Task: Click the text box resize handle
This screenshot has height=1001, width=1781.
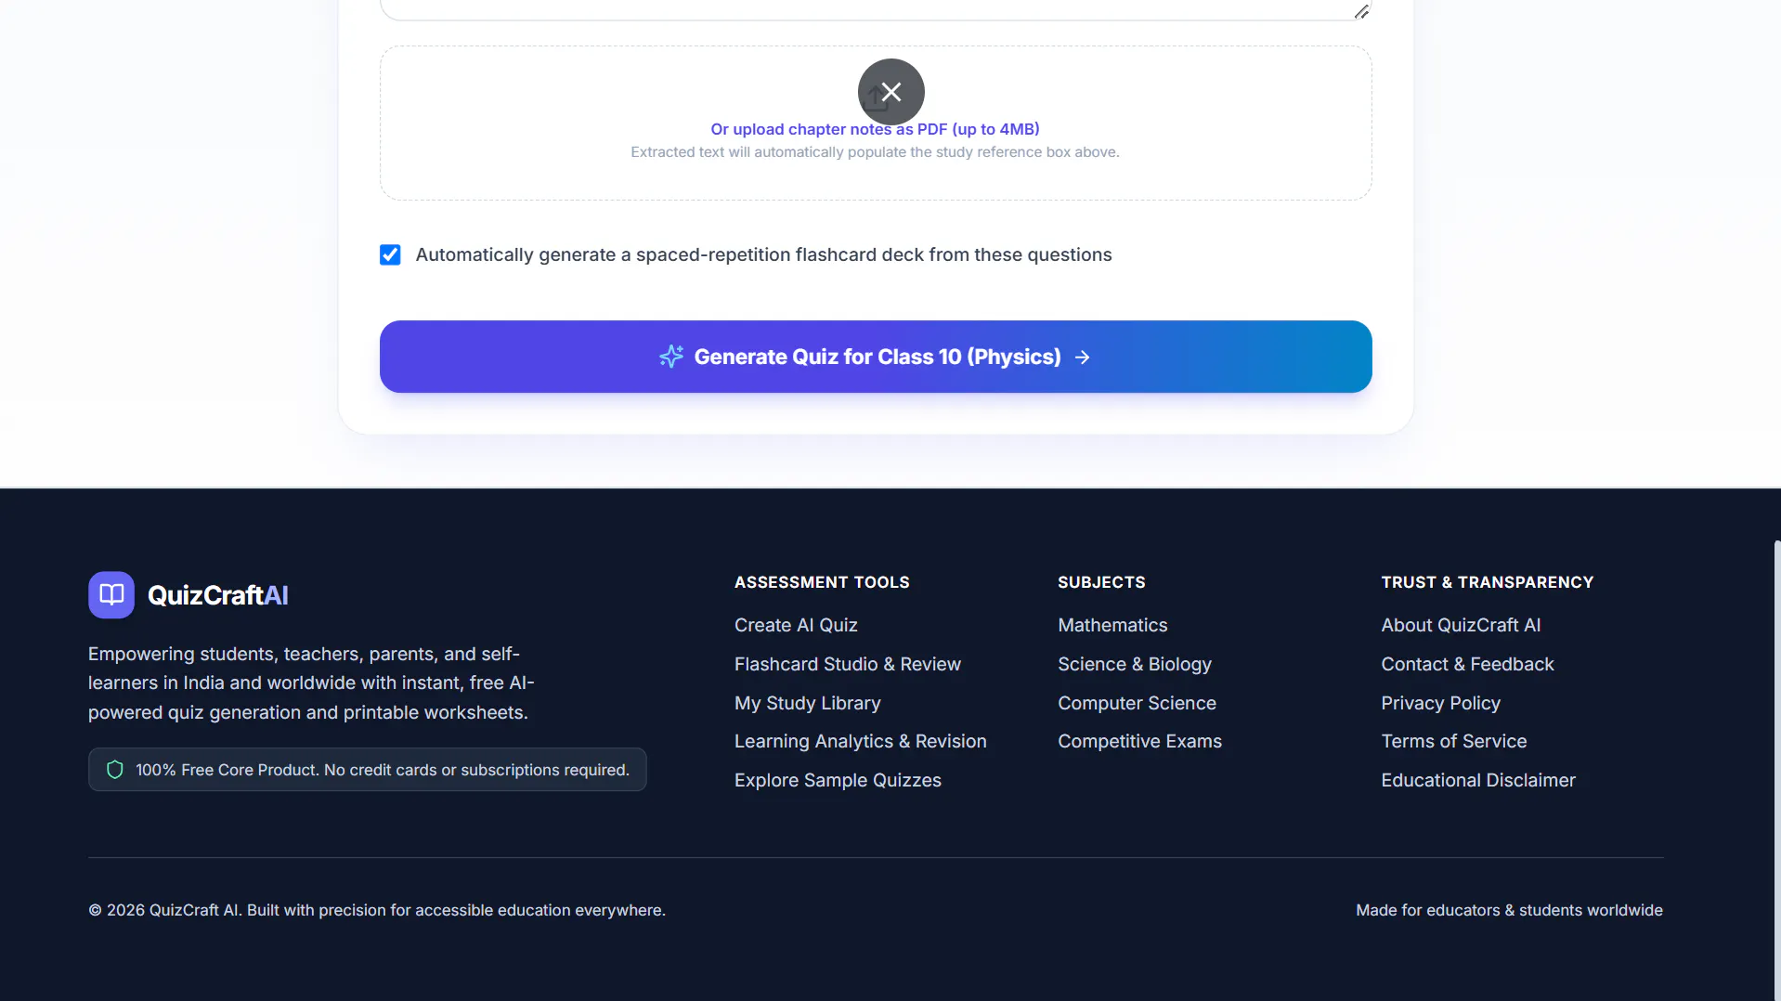Action: point(1361,11)
